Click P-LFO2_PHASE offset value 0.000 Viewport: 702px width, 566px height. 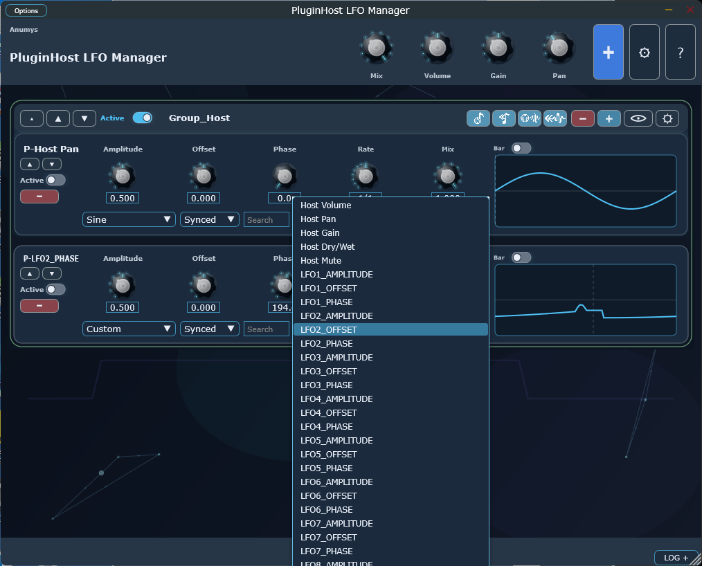pyautogui.click(x=204, y=307)
